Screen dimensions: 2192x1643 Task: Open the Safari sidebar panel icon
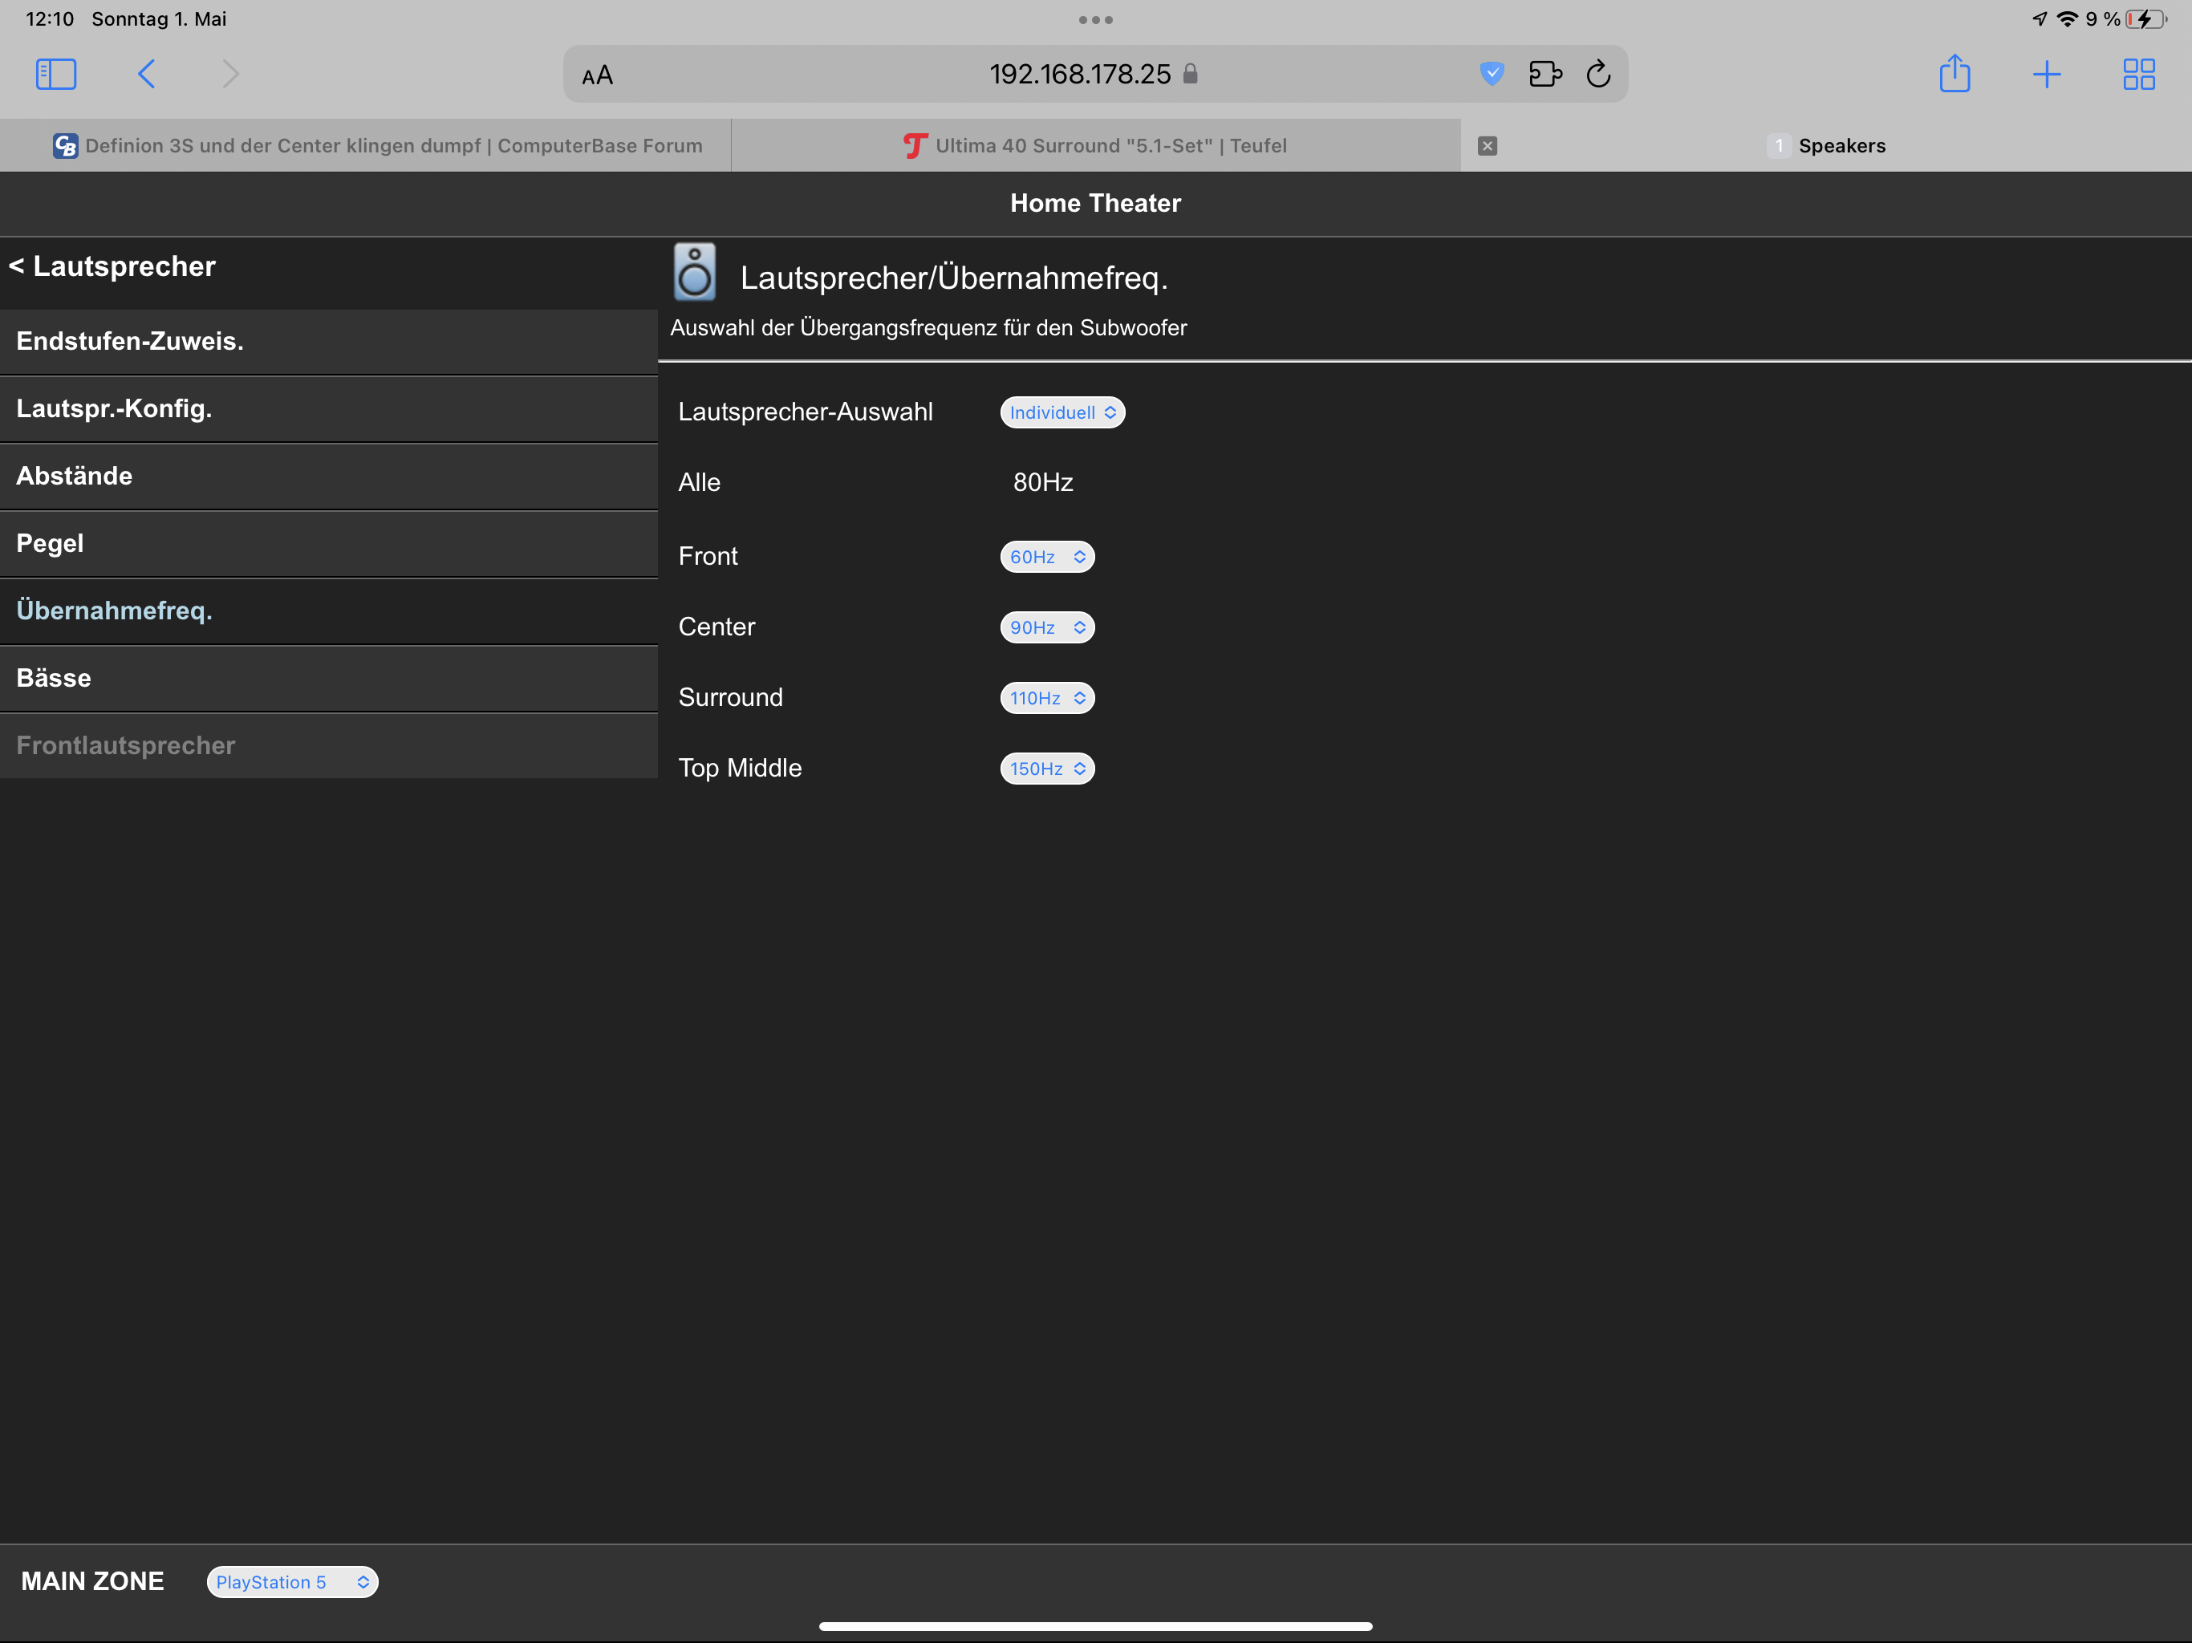point(55,75)
